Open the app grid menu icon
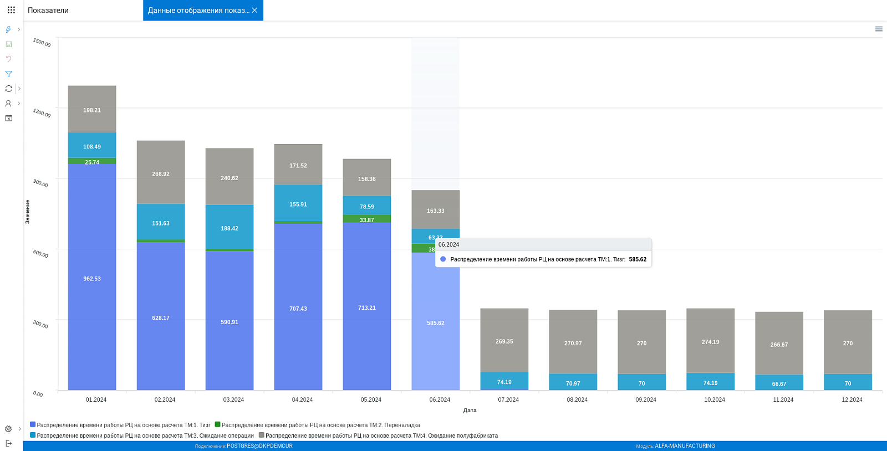Image resolution: width=887 pixels, height=451 pixels. (x=11, y=10)
